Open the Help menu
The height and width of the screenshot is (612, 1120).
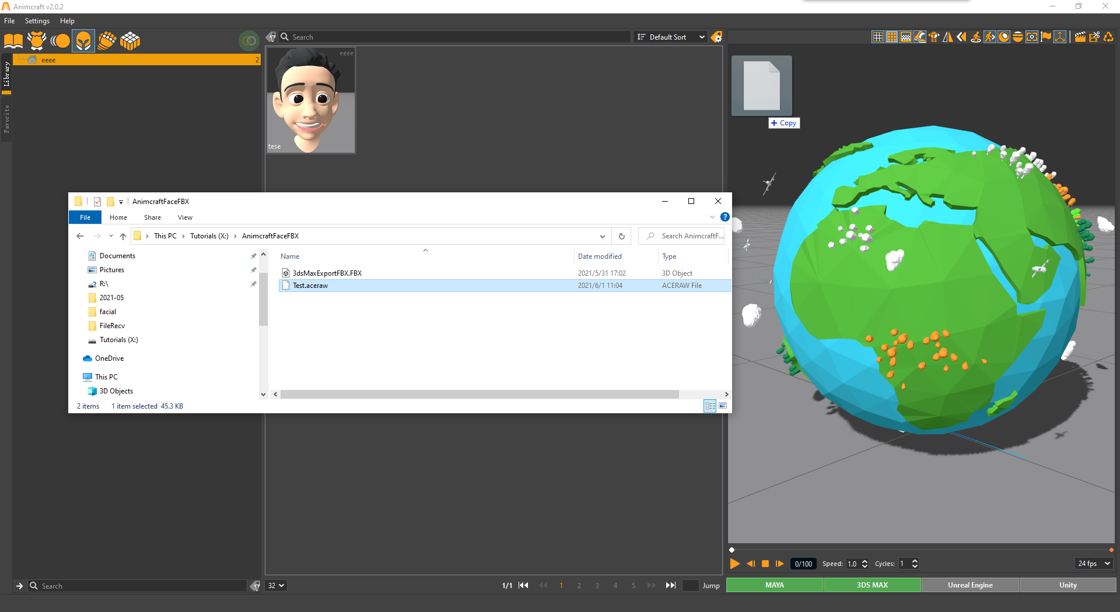[67, 21]
